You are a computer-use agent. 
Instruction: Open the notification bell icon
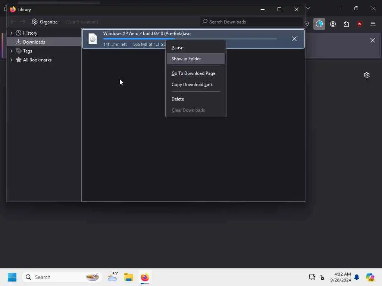point(357,277)
